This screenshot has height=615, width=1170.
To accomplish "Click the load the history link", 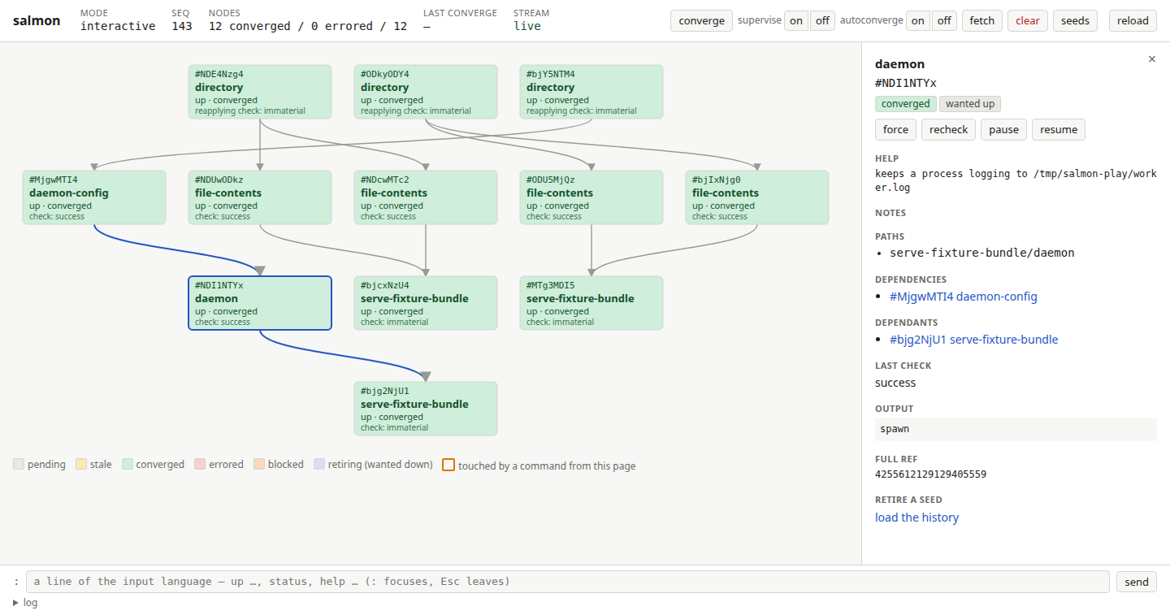I will [x=916, y=518].
